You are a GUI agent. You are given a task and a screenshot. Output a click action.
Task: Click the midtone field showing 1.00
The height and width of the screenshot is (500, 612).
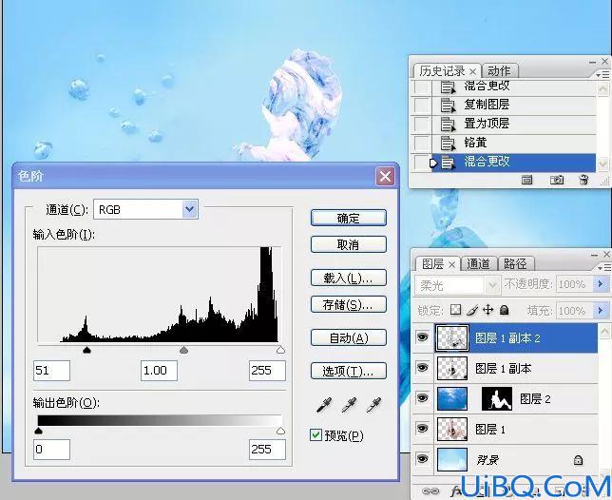coord(159,371)
